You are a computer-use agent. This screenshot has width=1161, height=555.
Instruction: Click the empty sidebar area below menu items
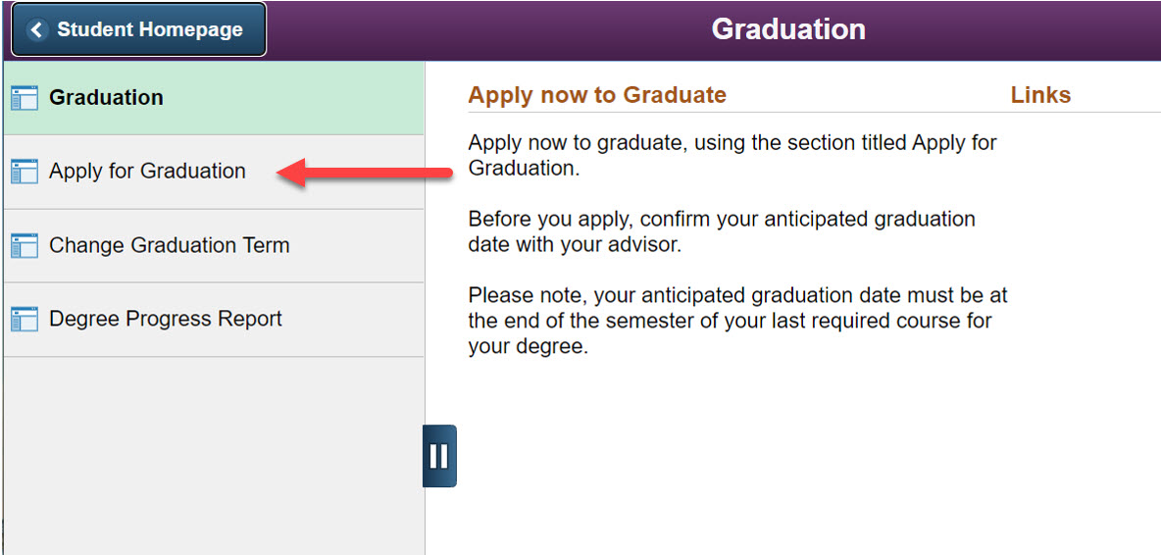[212, 451]
